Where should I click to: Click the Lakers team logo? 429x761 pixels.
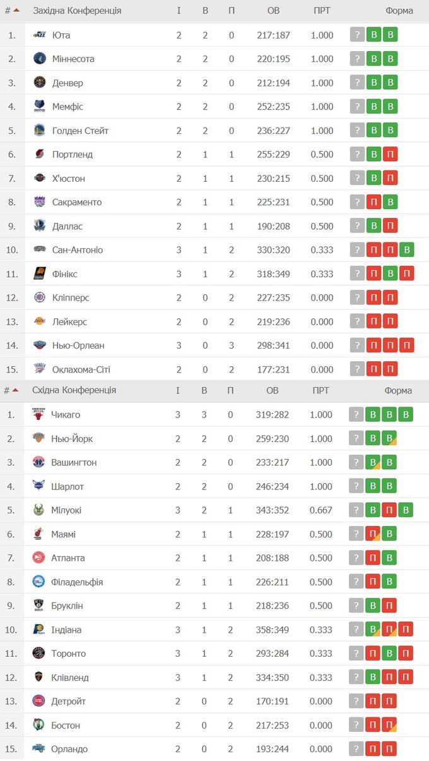pyautogui.click(x=40, y=321)
